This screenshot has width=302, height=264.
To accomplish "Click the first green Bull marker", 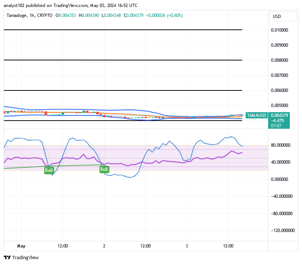I will [x=49, y=170].
